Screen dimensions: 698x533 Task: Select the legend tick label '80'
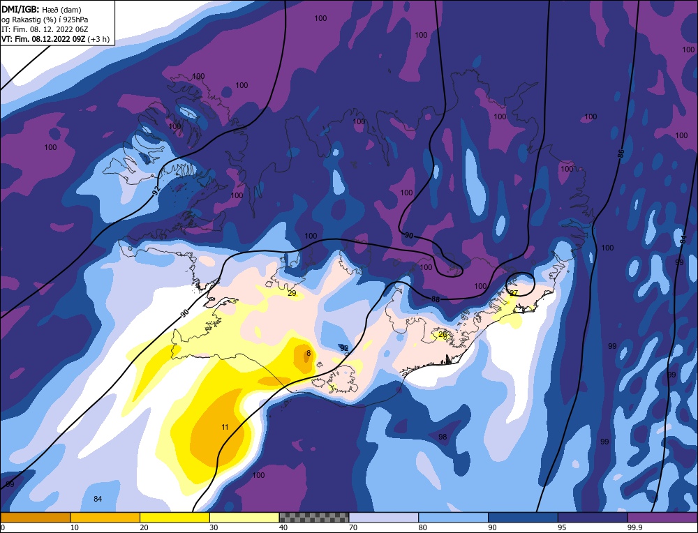tap(422, 527)
